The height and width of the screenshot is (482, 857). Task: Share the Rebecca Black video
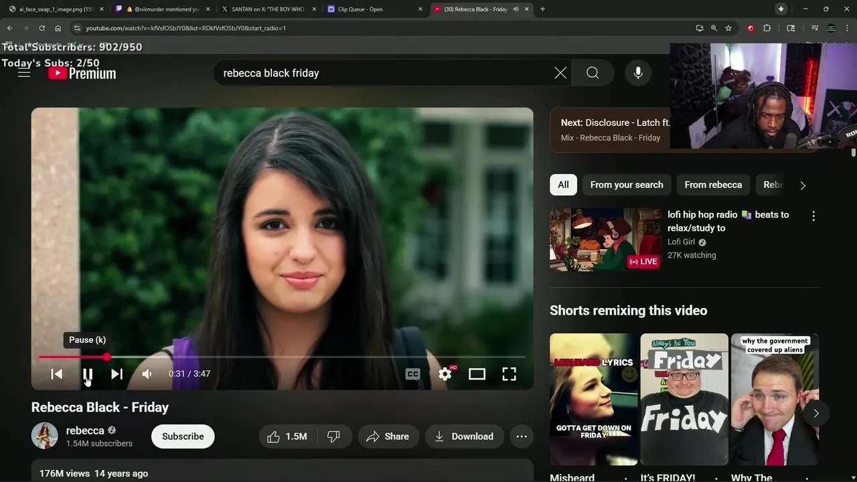pyautogui.click(x=388, y=436)
